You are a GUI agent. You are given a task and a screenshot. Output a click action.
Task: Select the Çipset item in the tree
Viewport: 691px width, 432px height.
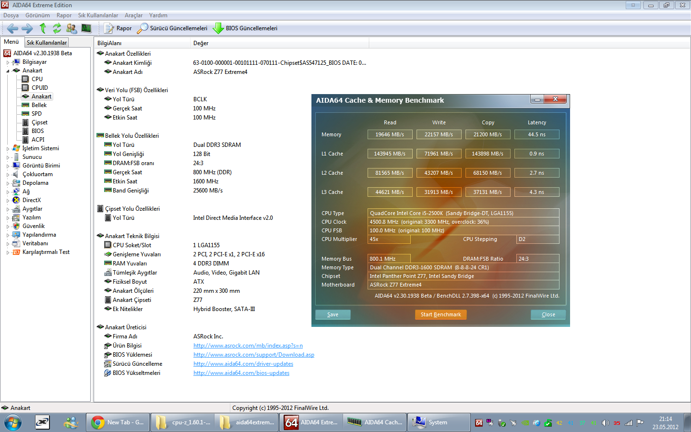(39, 122)
